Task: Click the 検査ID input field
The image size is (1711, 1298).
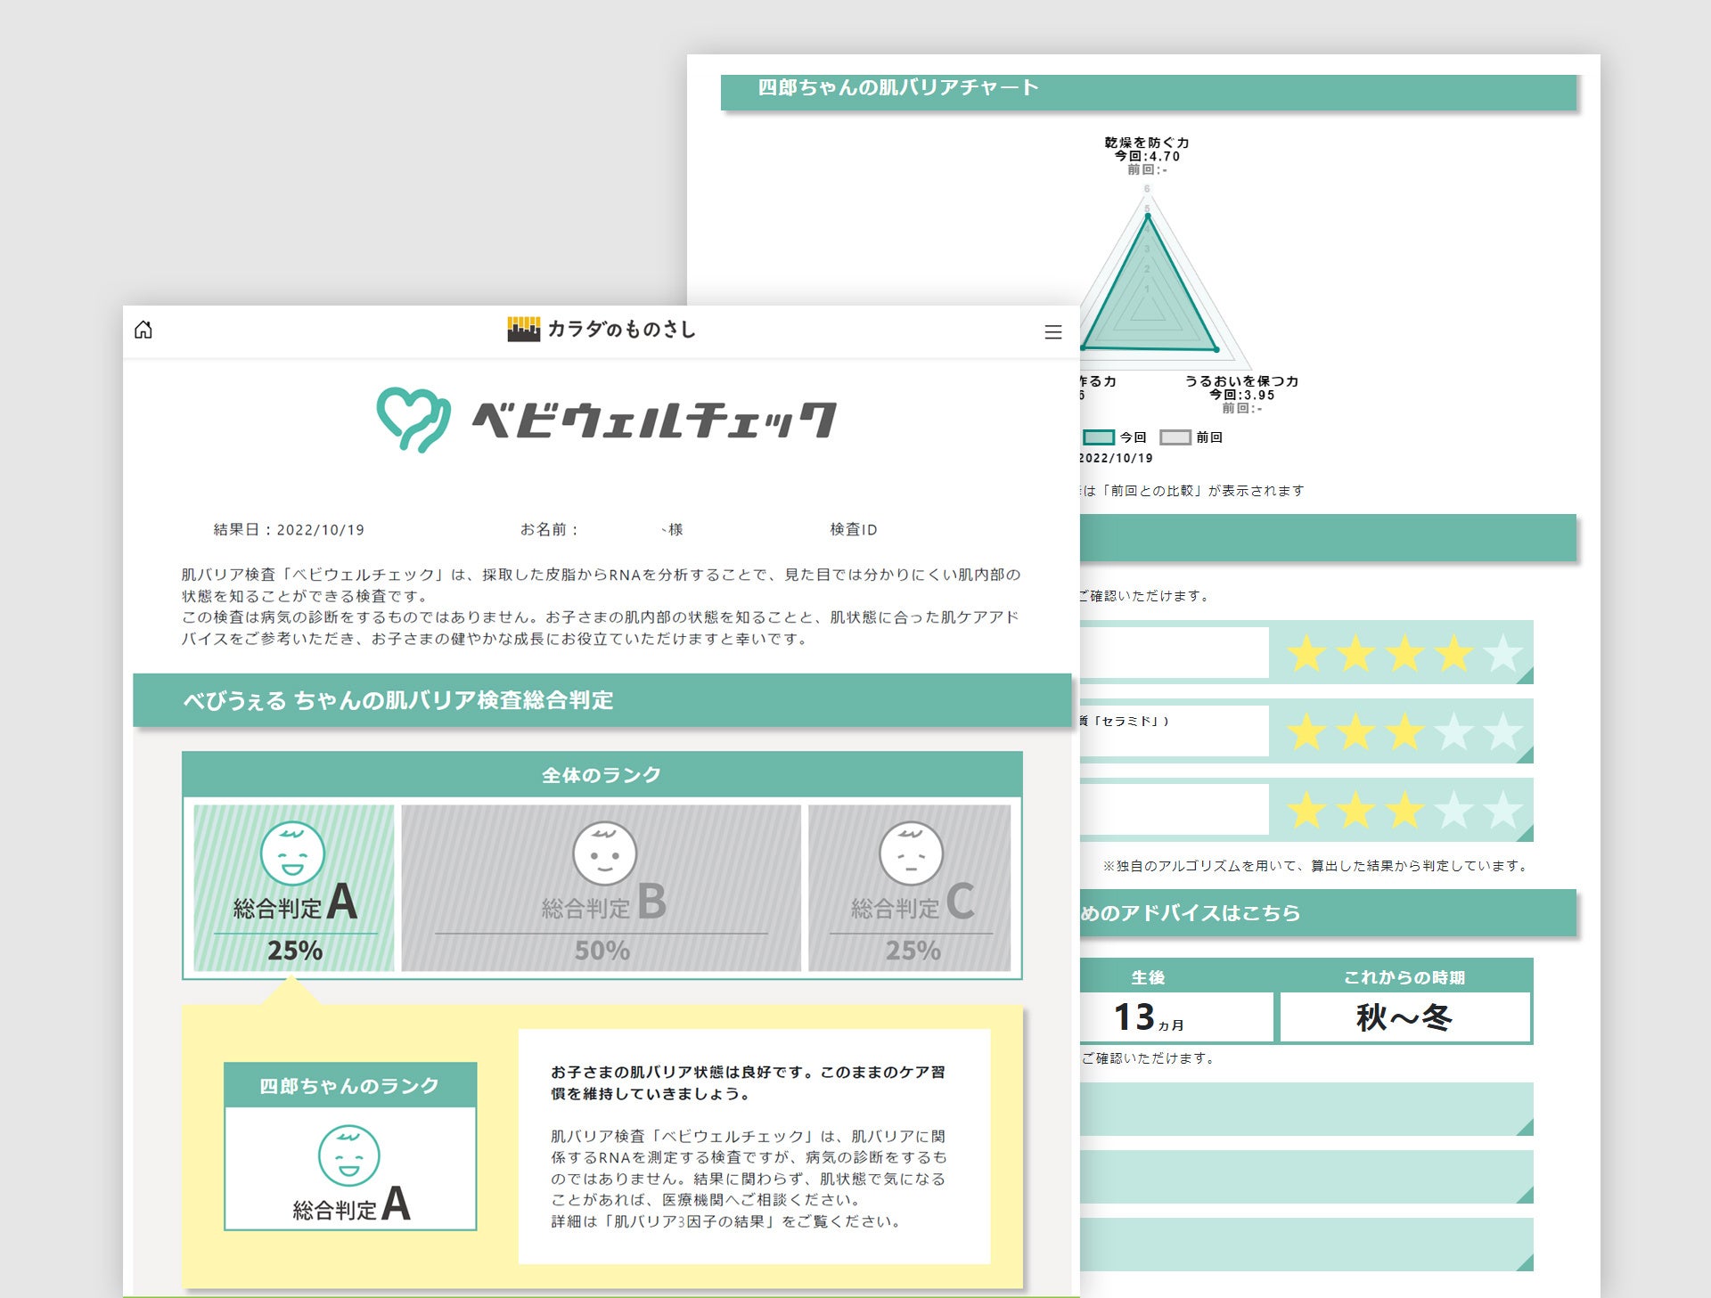Action: tap(853, 528)
